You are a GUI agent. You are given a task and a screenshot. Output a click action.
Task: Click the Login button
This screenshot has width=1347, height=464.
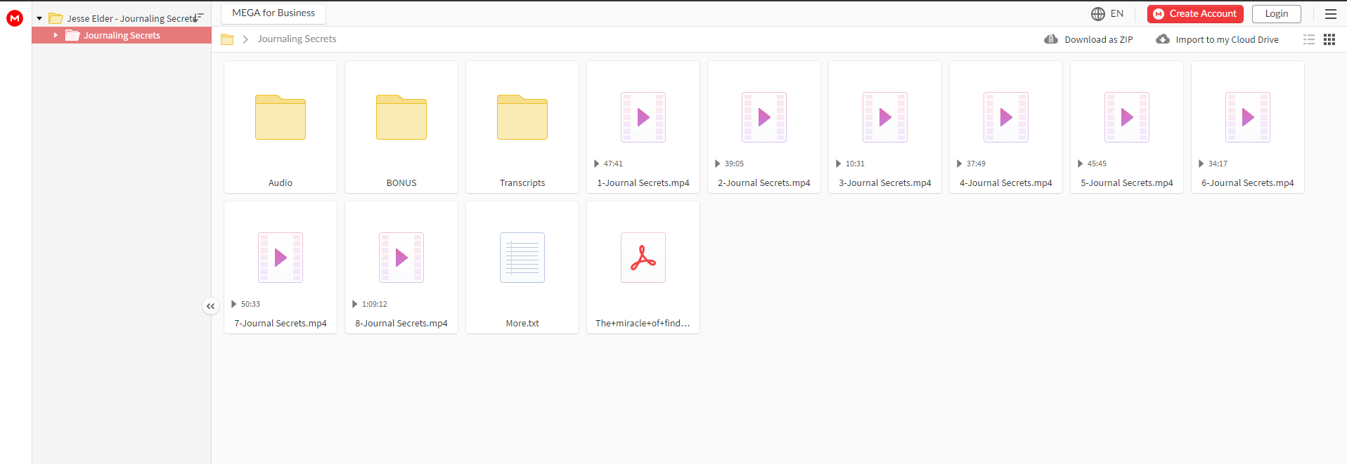(1277, 13)
